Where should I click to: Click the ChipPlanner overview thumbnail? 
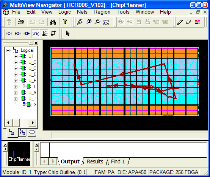coord(19,154)
